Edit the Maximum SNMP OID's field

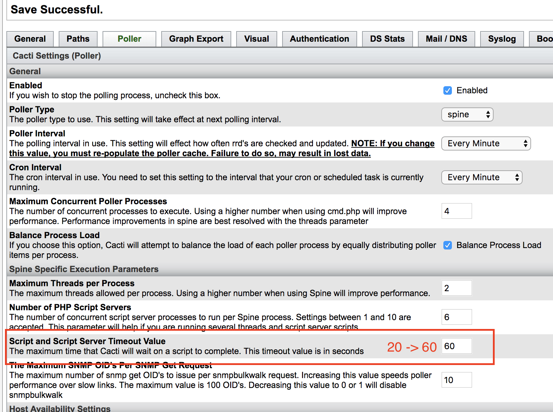[457, 380]
